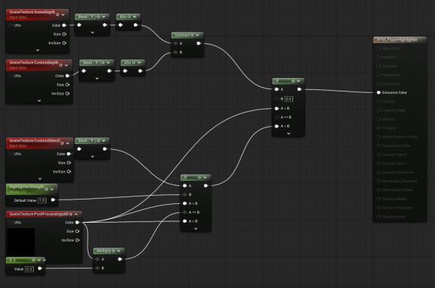Click the output pin of the Subtract node
The width and height of the screenshot is (435, 288).
click(x=199, y=43)
